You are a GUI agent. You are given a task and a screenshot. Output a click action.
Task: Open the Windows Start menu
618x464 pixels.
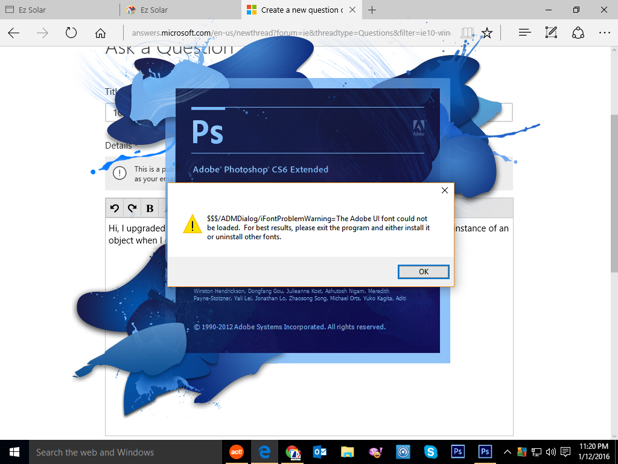click(x=13, y=451)
